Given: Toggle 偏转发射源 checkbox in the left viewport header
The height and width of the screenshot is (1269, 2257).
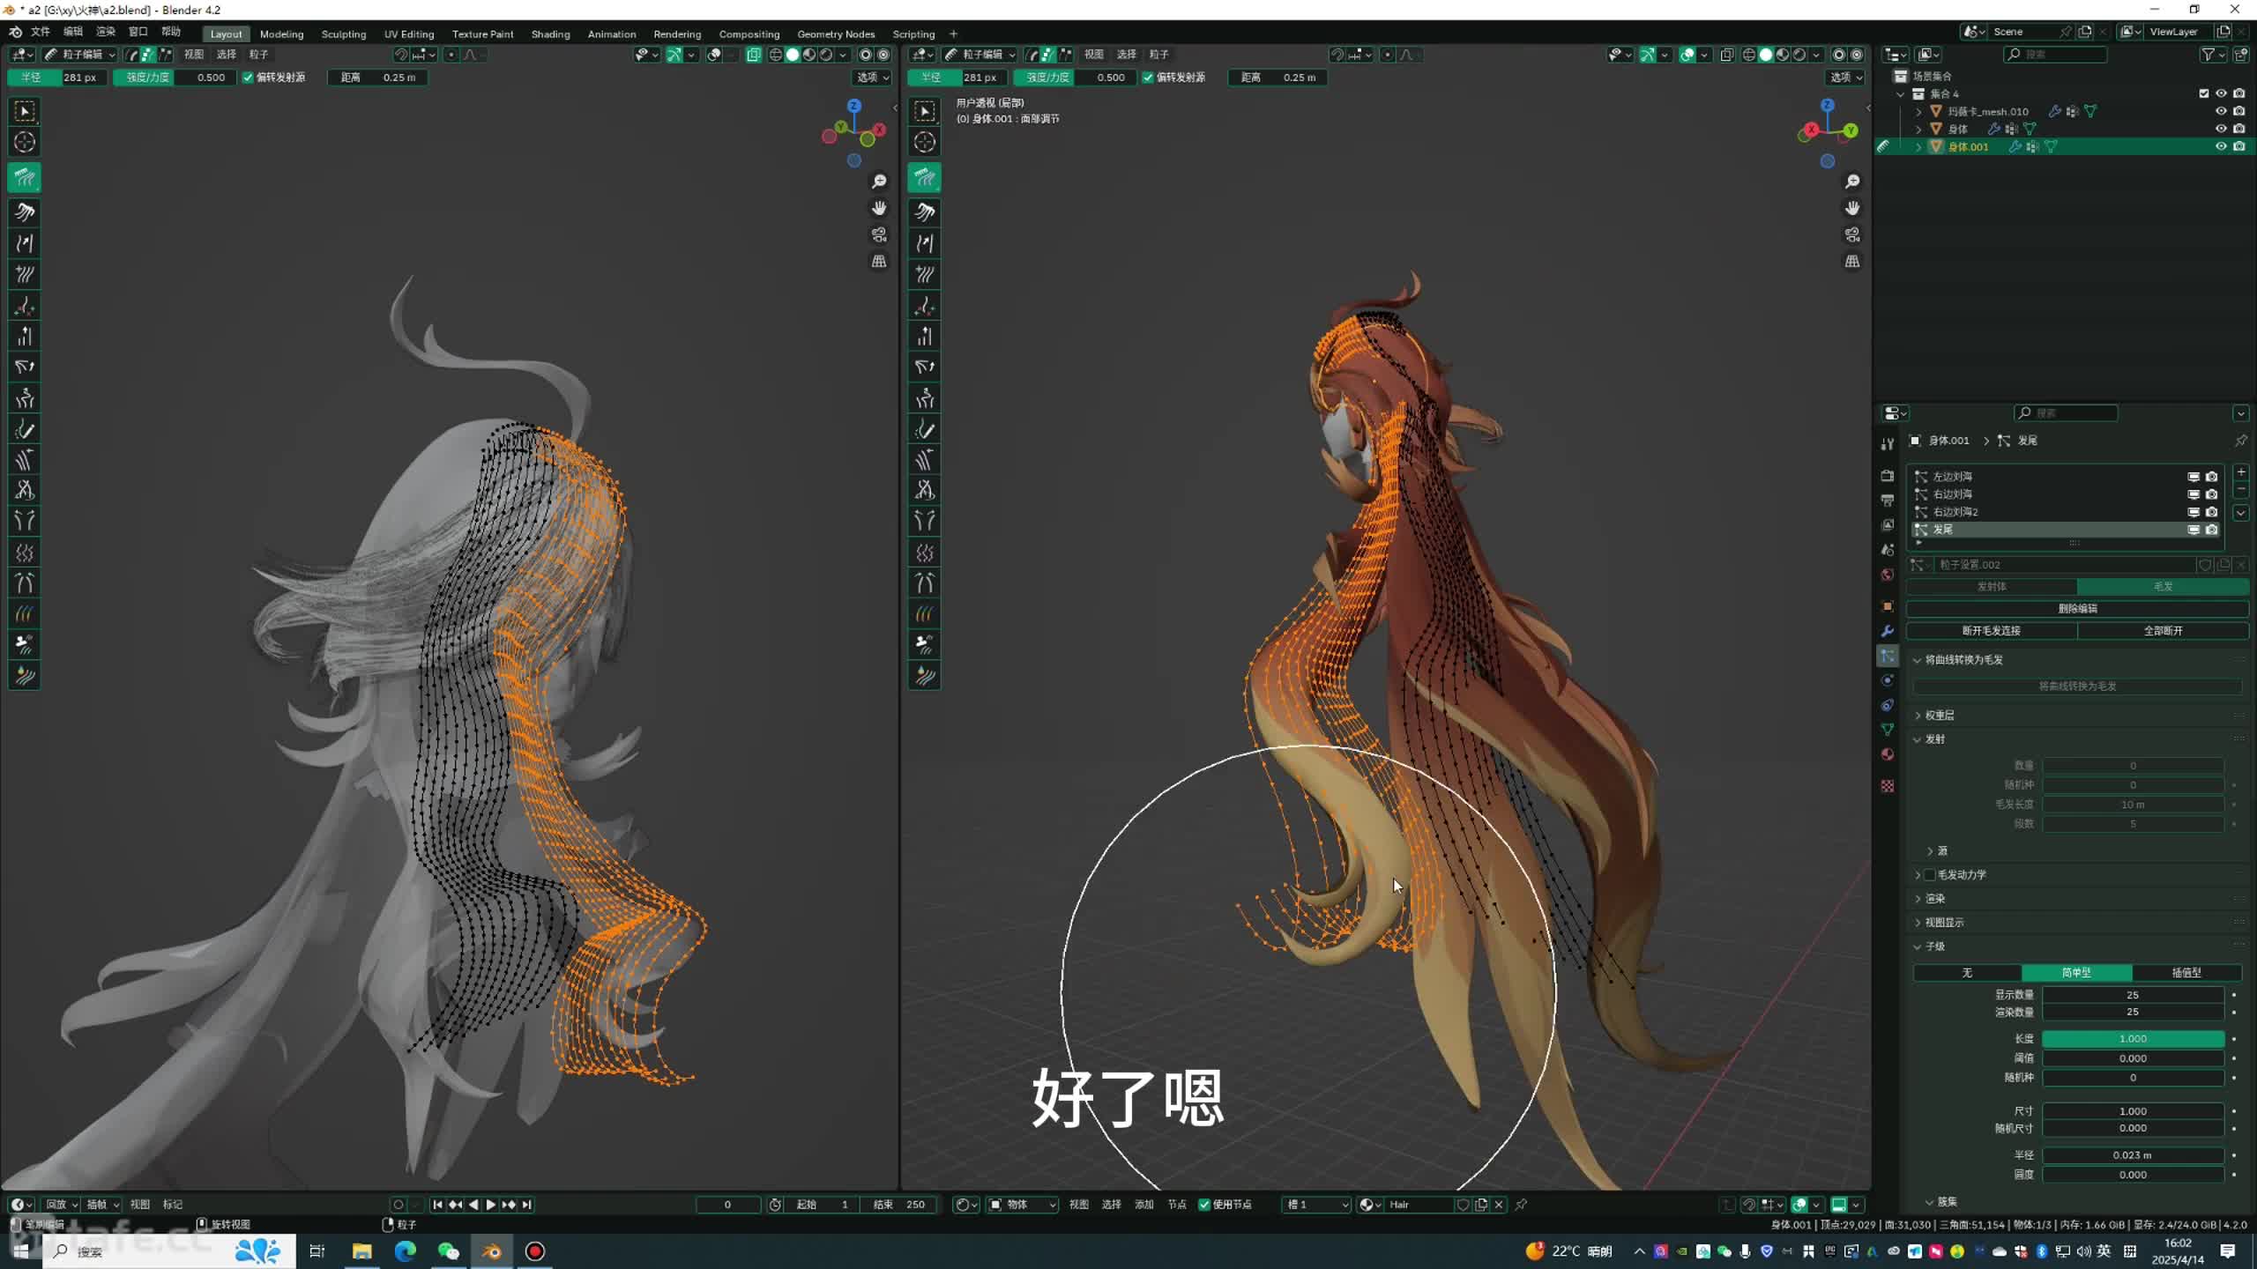Looking at the screenshot, I should pos(249,78).
